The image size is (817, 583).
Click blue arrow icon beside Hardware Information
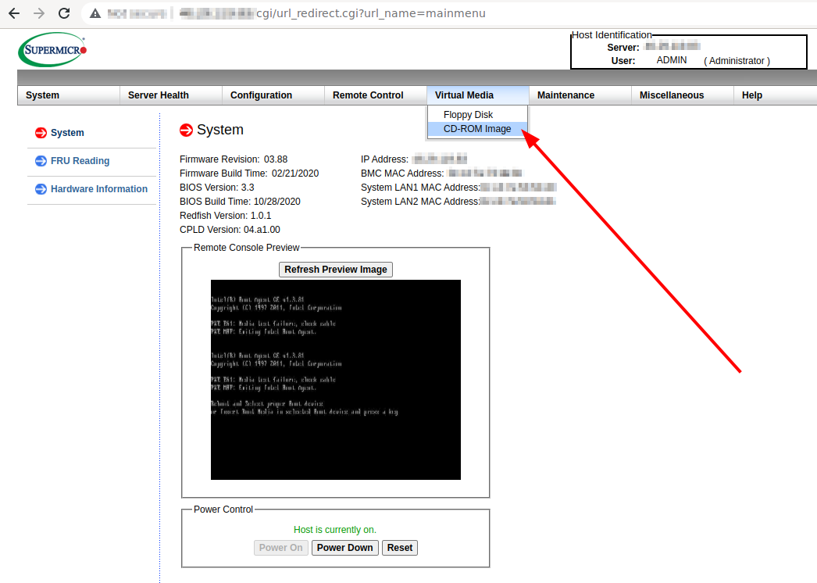point(41,189)
